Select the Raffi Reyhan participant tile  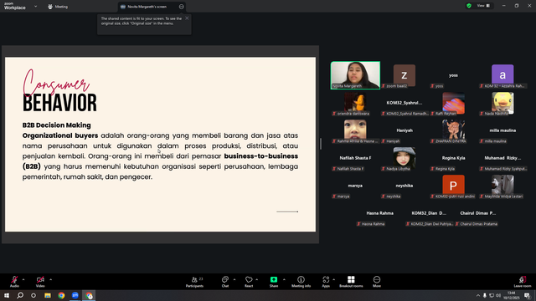[453, 103]
